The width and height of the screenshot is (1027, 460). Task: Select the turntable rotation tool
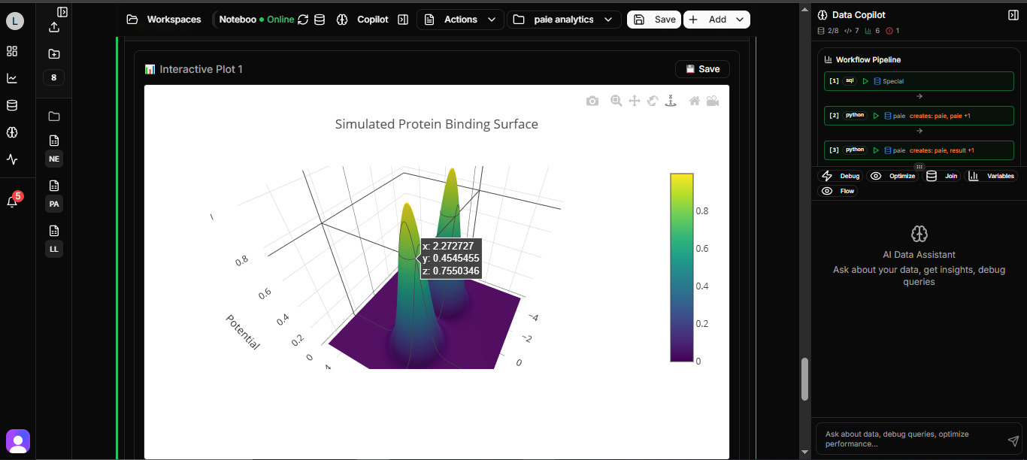click(x=671, y=101)
